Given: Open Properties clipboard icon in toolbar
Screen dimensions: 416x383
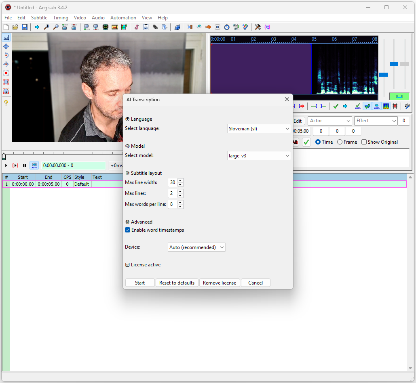Looking at the screenshot, I should [x=146, y=27].
